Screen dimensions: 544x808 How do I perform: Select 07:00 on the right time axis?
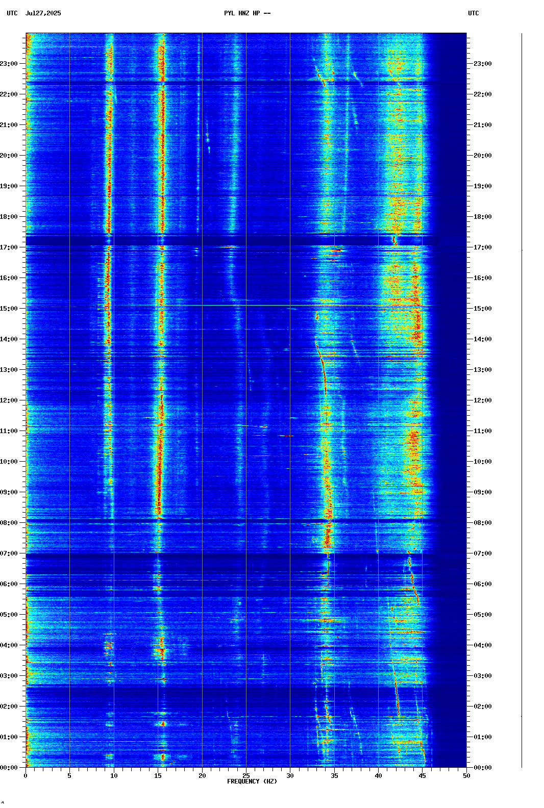483,553
